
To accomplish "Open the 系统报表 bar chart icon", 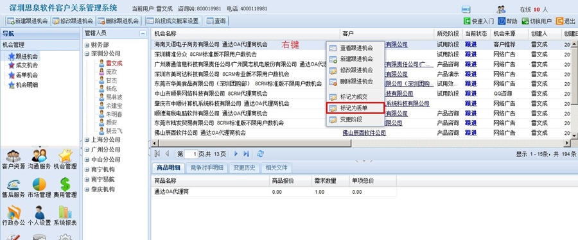I will point(66,212).
